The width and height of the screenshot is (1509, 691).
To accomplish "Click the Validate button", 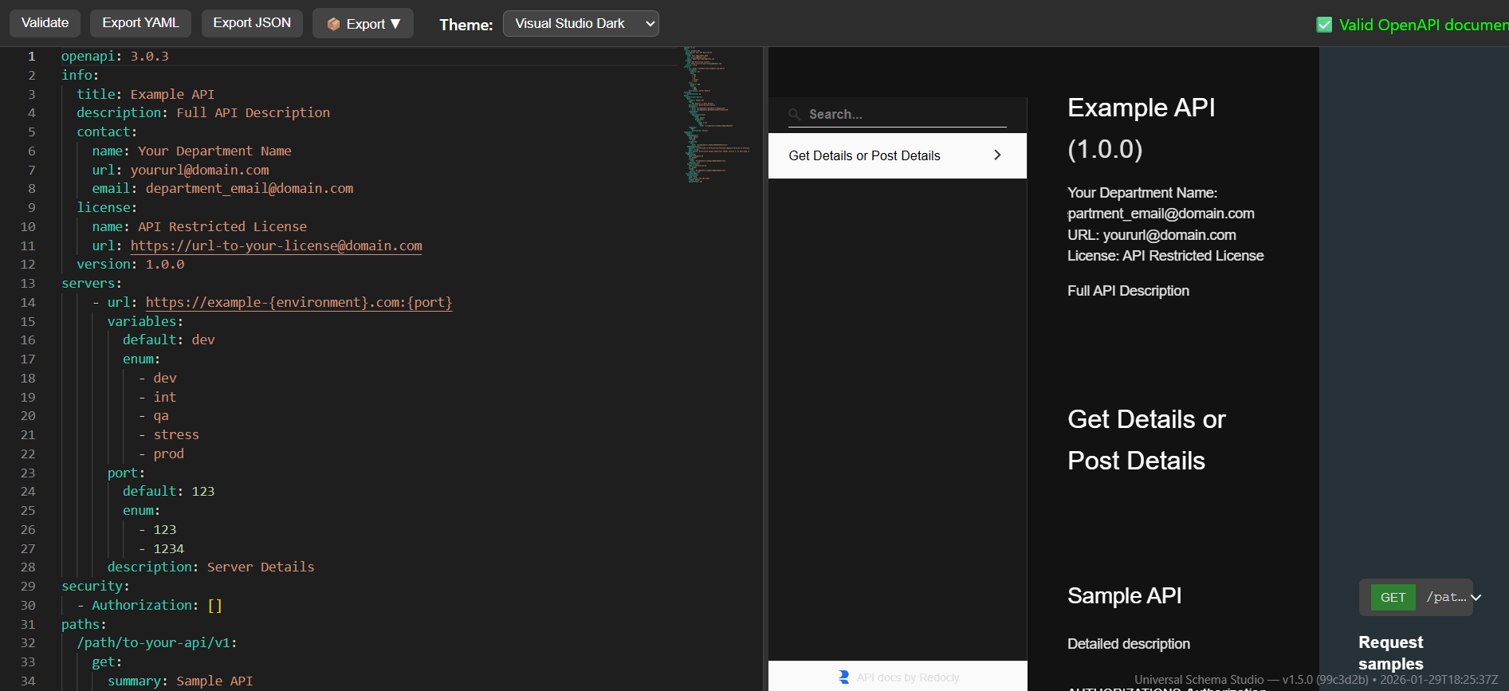I will point(45,23).
